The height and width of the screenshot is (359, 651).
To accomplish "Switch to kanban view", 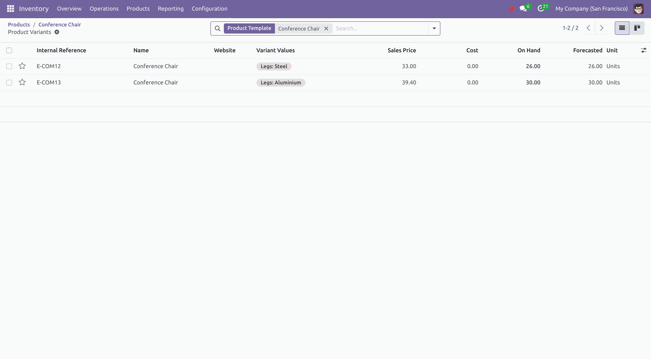I will click(x=637, y=28).
